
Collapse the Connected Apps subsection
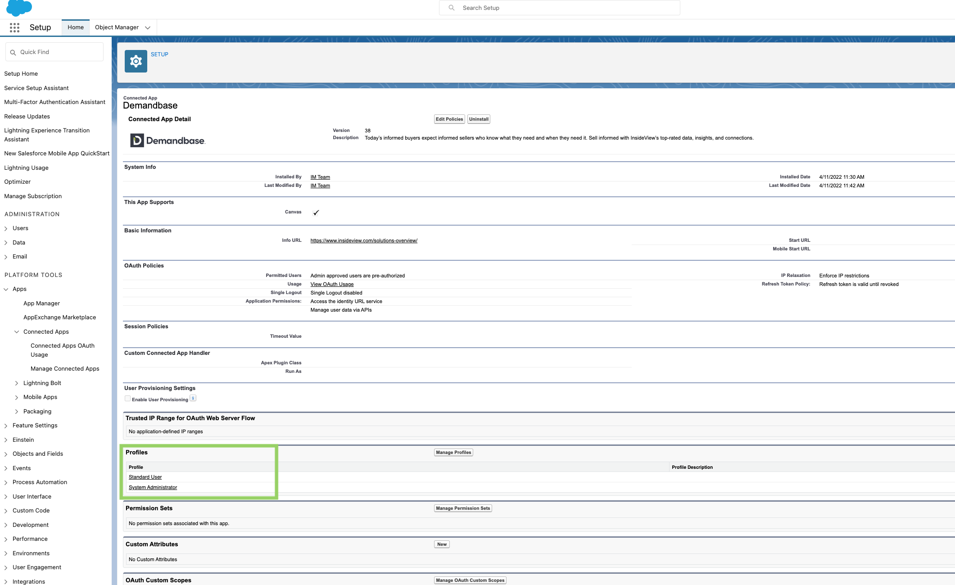[x=17, y=332]
